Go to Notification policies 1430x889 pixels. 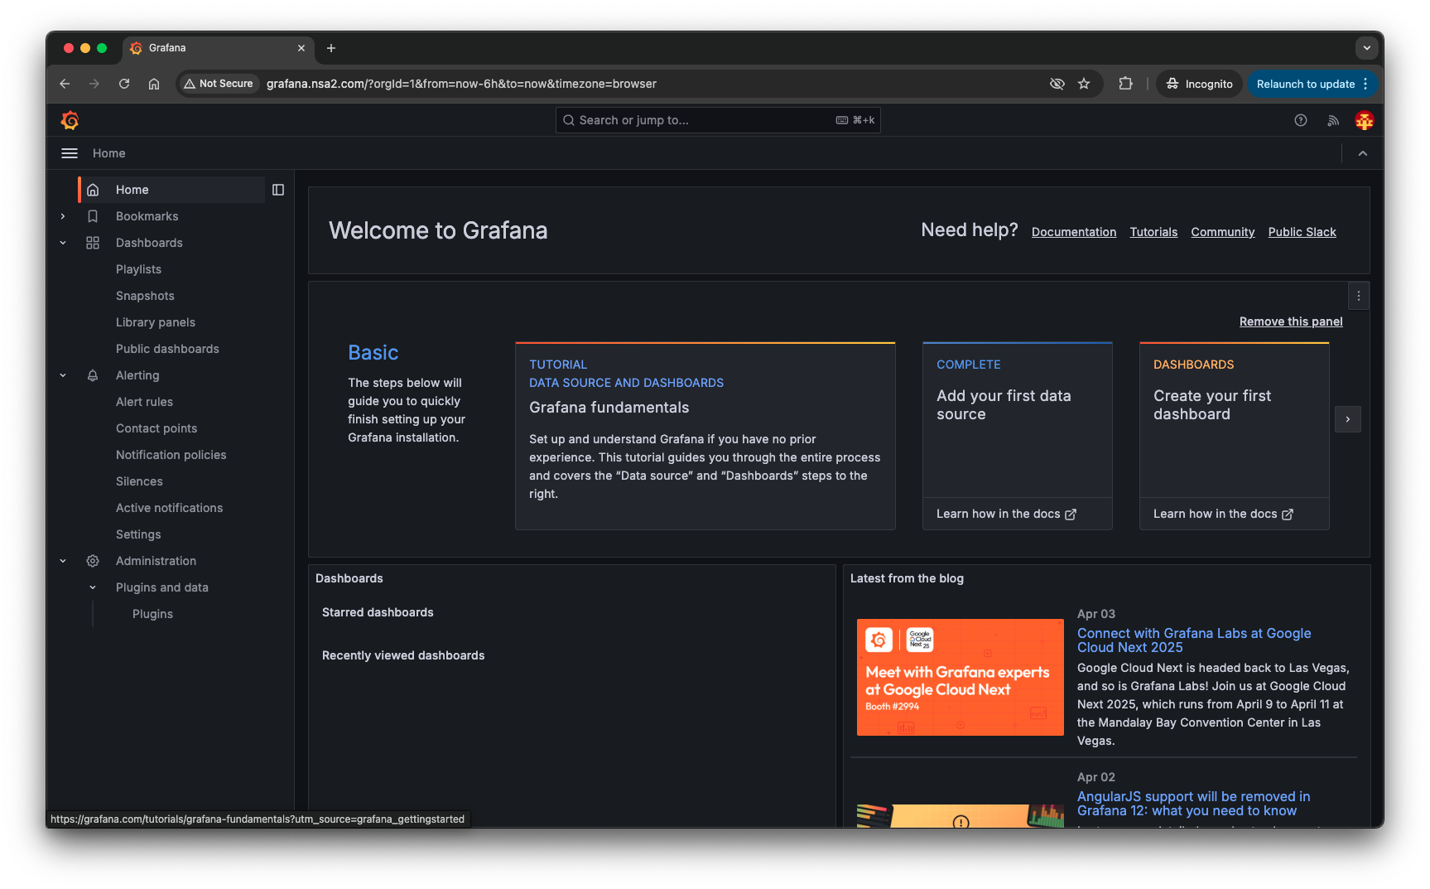pos(171,455)
